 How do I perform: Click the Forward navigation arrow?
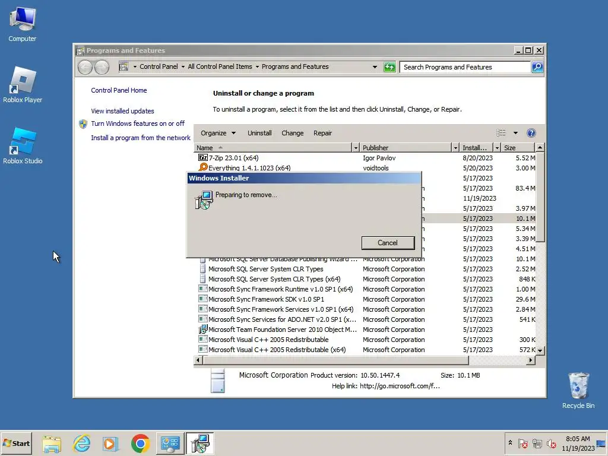(x=102, y=67)
